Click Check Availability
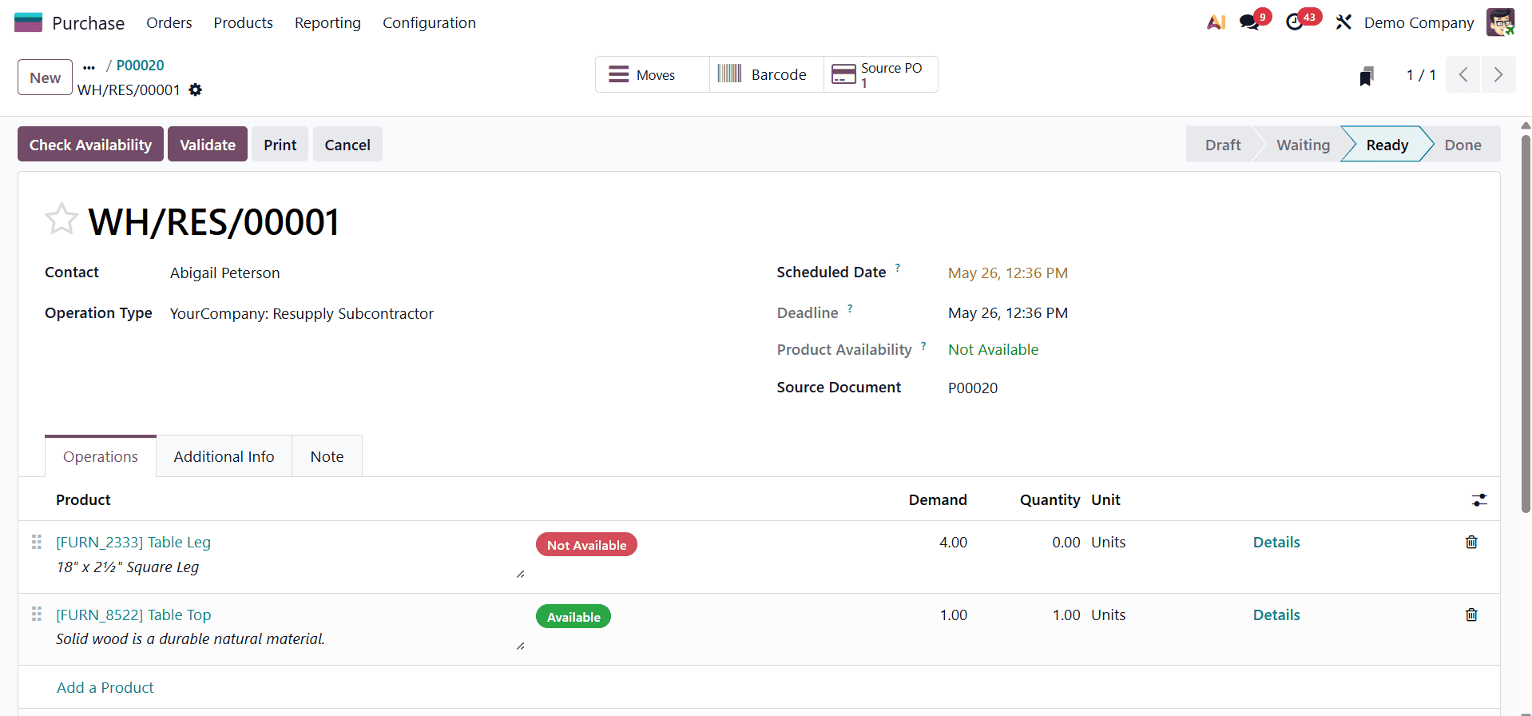The image size is (1532, 716). [x=90, y=144]
